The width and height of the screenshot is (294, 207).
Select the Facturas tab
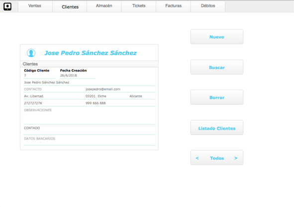pos(173,6)
